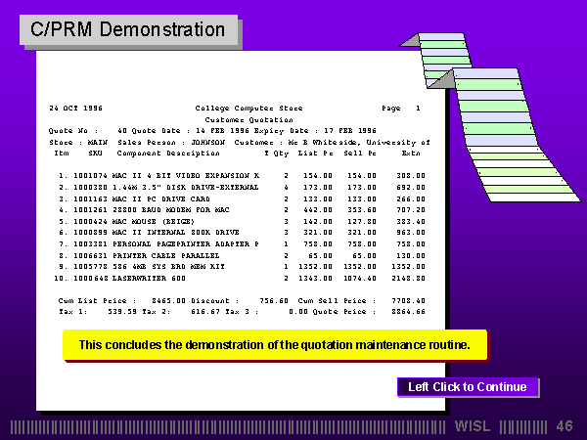Click the Quote Price total value

pos(406,311)
